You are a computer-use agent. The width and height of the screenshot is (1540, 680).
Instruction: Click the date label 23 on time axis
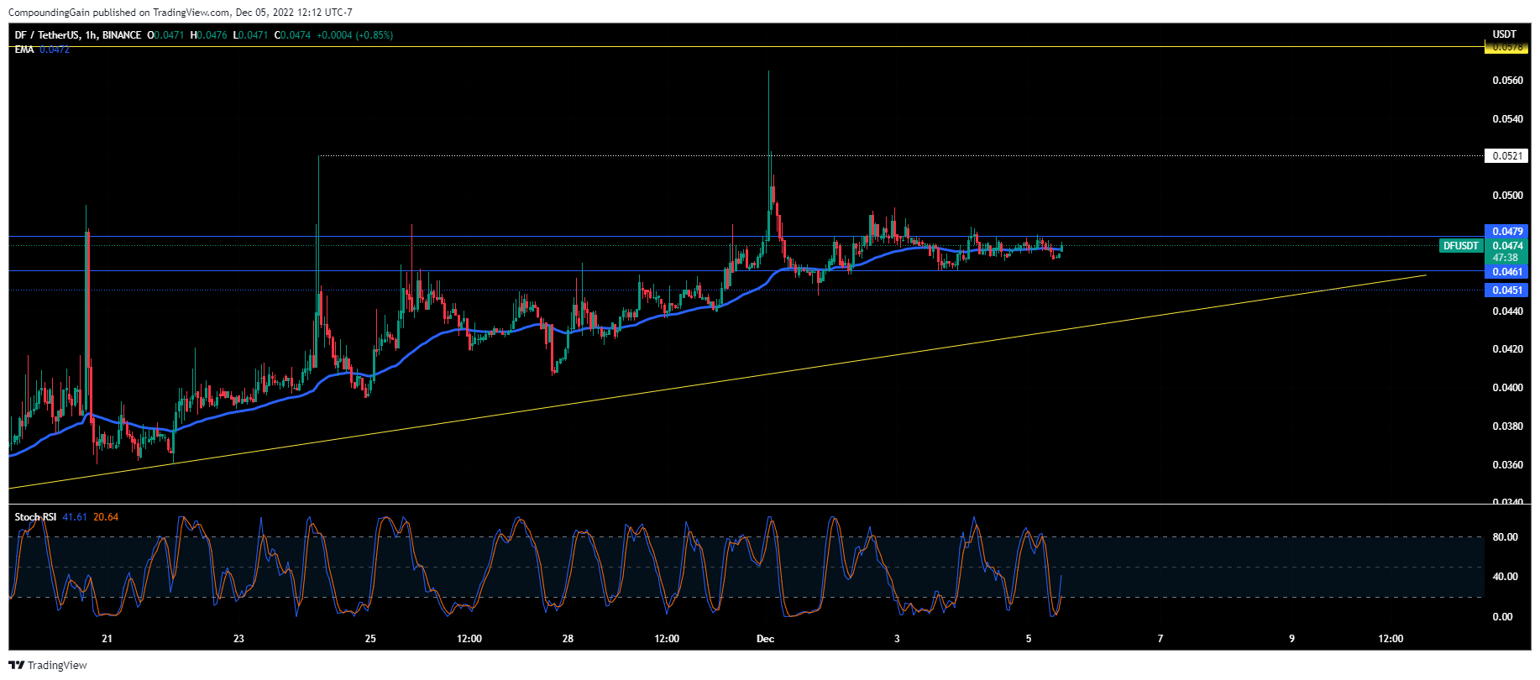click(x=238, y=639)
